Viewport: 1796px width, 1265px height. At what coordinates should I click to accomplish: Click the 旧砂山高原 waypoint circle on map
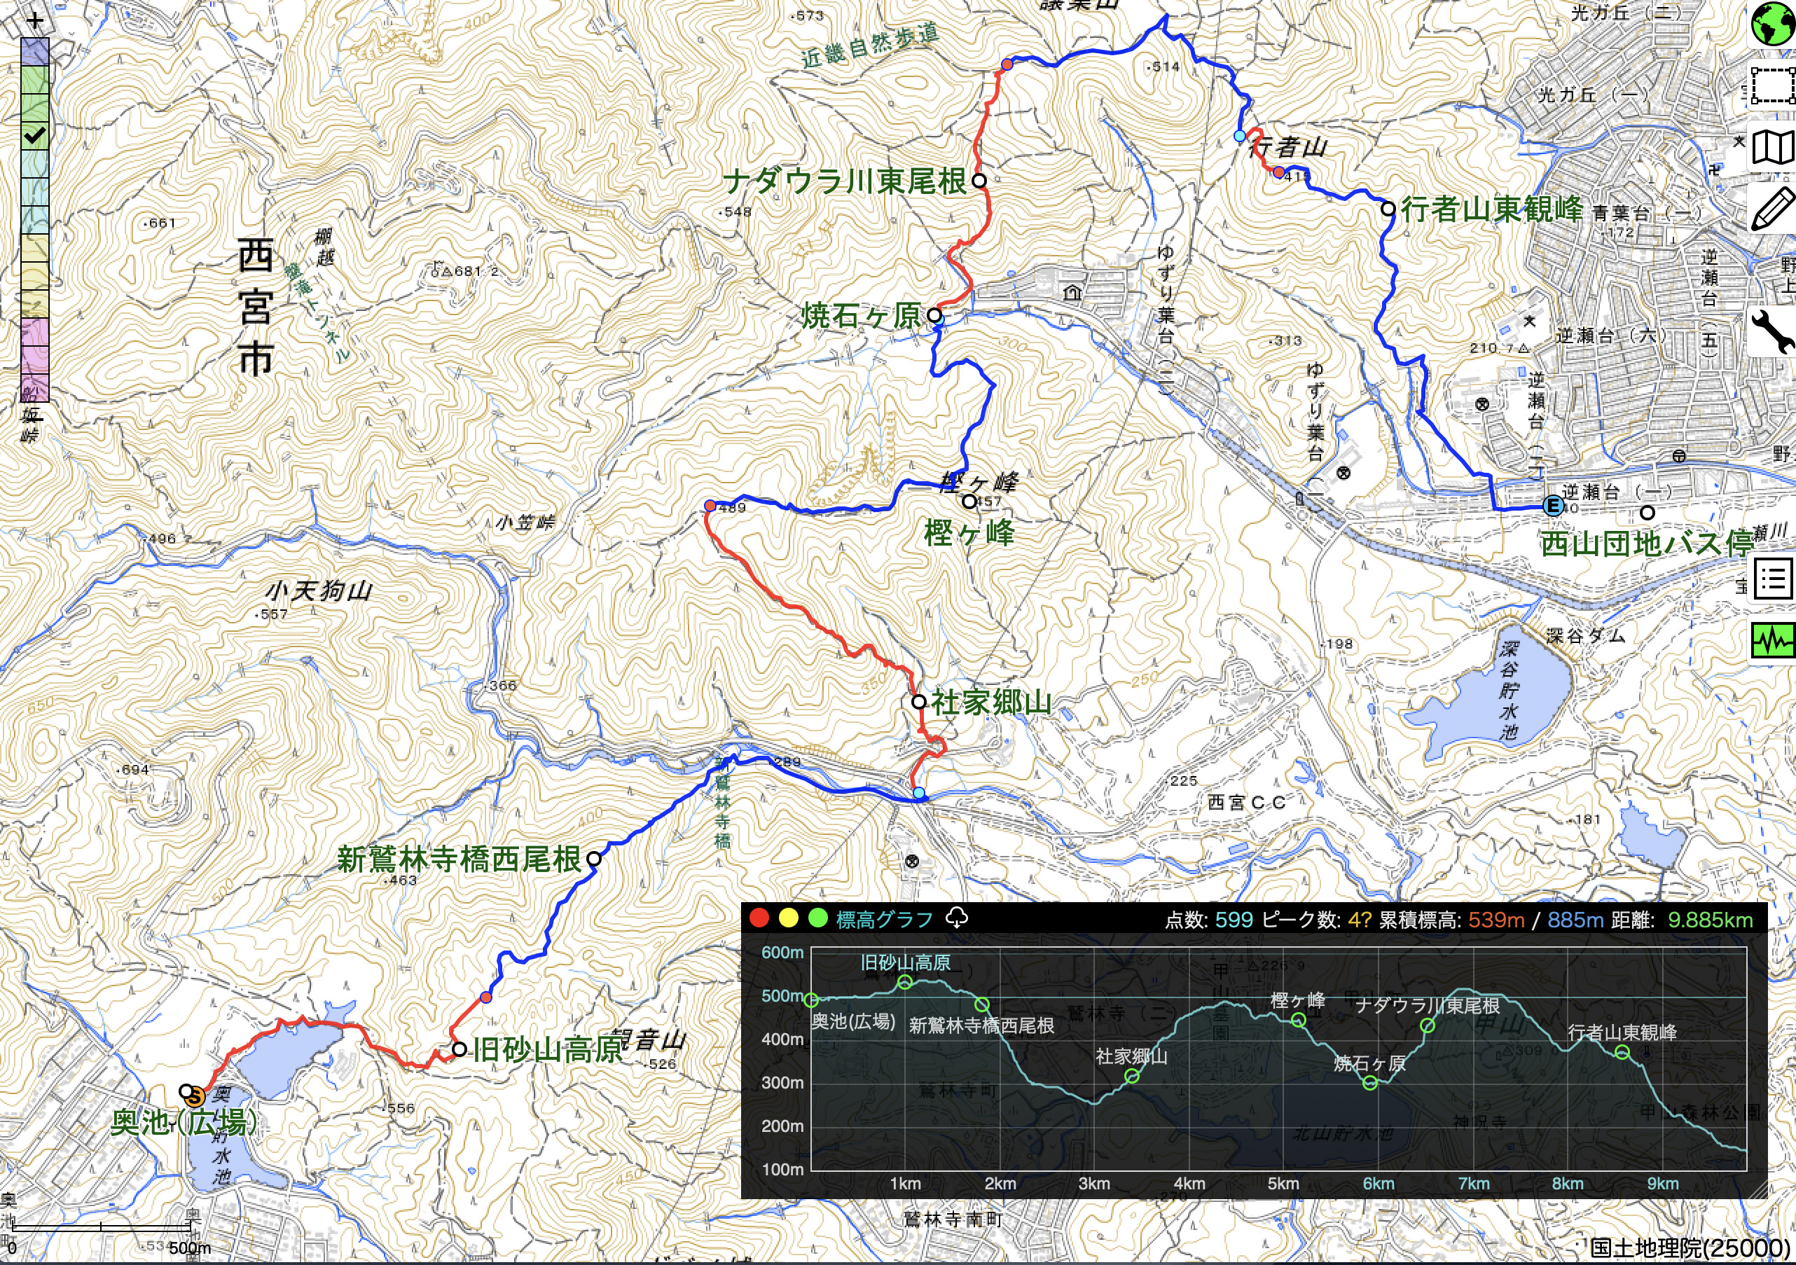pyautogui.click(x=460, y=1049)
